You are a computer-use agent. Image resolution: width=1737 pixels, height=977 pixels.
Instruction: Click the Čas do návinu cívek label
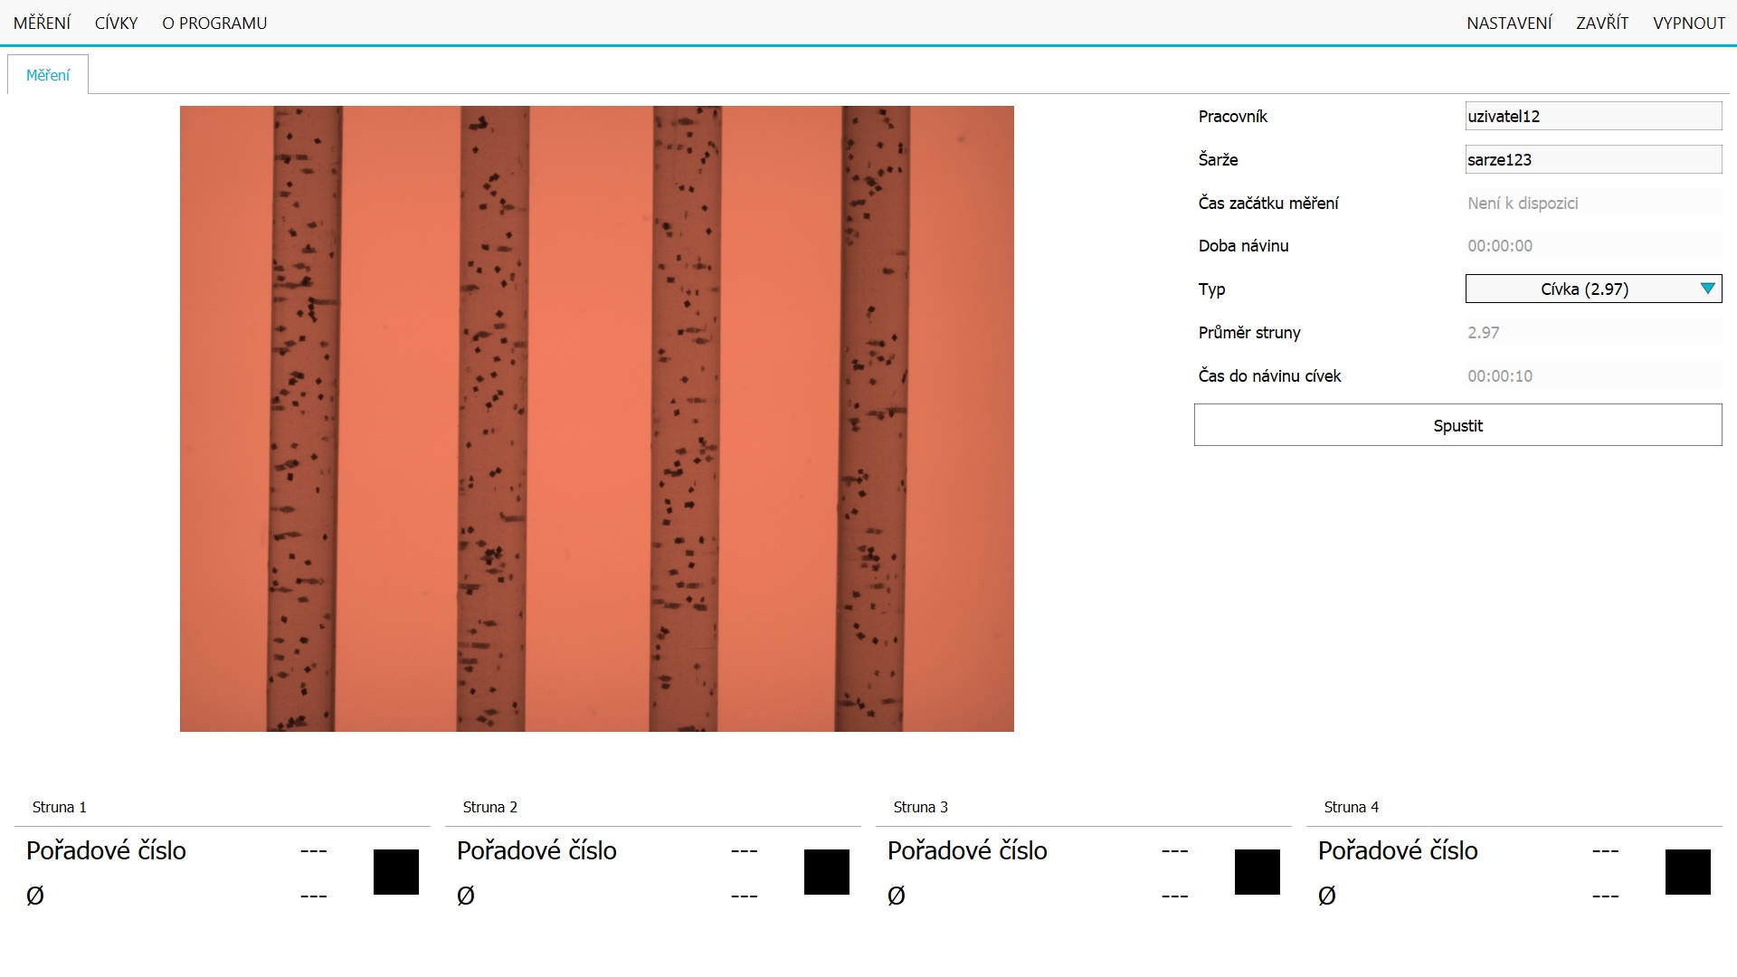click(x=1270, y=375)
